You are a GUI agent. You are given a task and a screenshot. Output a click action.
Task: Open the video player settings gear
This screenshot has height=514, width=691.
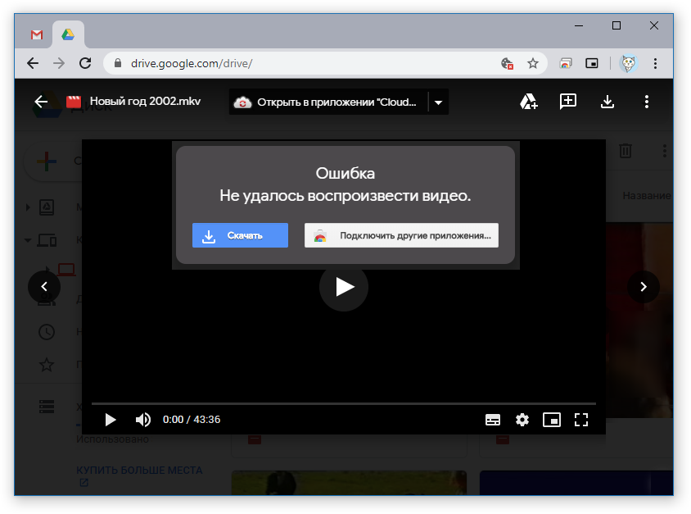click(x=522, y=419)
